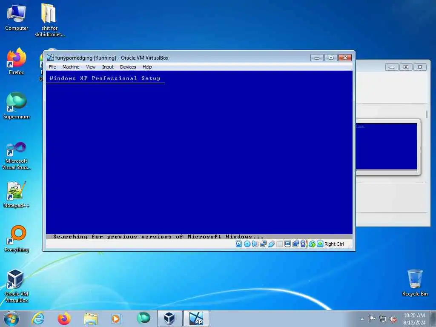Open the Devices menu
The width and height of the screenshot is (436, 327).
click(128, 67)
